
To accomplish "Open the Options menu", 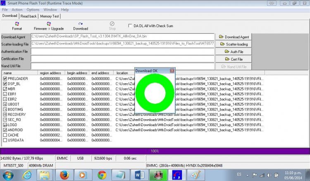I will click(33, 9).
